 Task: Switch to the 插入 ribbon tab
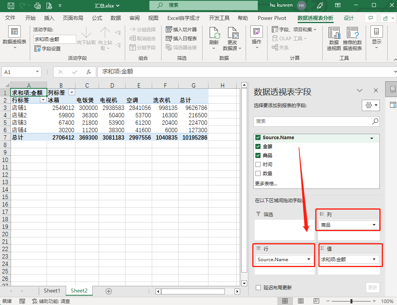point(49,18)
